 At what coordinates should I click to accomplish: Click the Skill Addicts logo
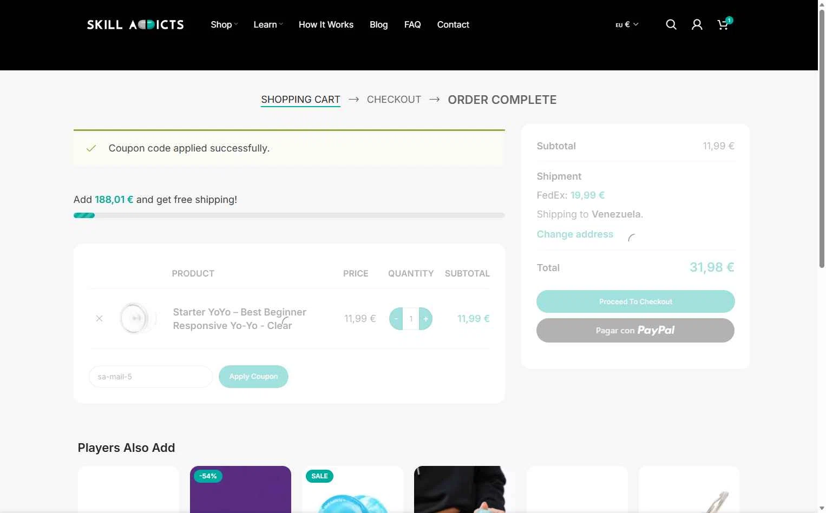pyautogui.click(x=135, y=24)
